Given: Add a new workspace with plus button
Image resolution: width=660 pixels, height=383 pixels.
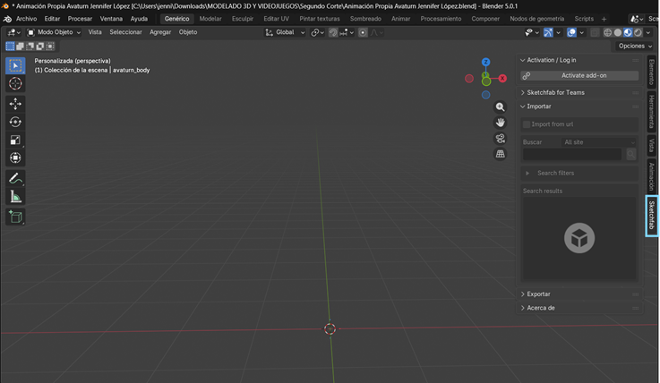Looking at the screenshot, I should click(x=604, y=19).
